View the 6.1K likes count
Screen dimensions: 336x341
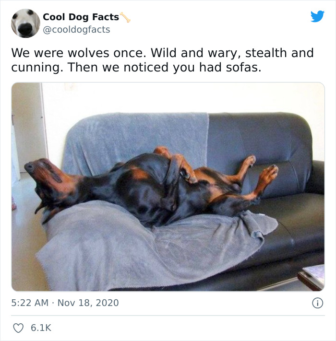pos(41,328)
